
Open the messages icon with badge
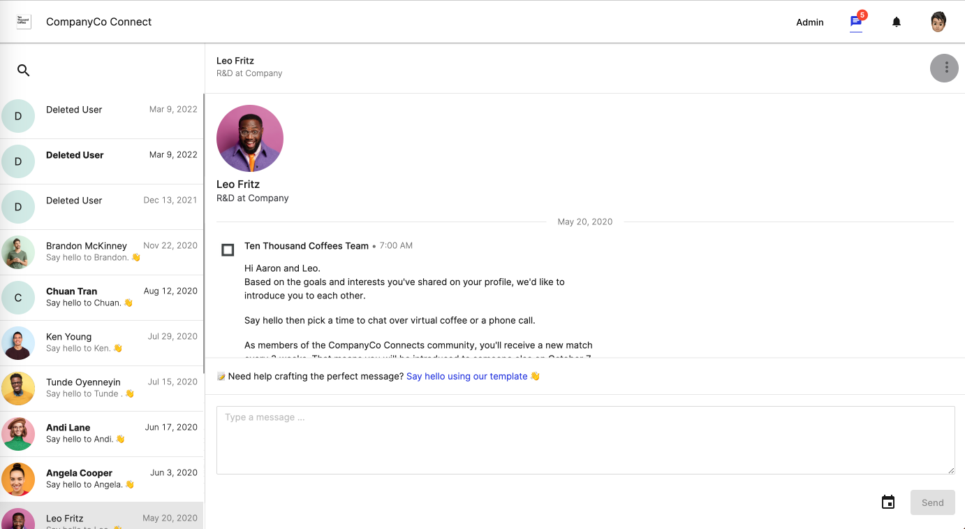[856, 22]
